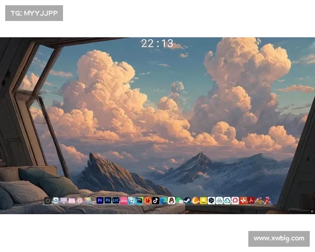Launch Microsoft Edge browser
Viewport: 315px width, 252px height.
pyautogui.click(x=163, y=200)
